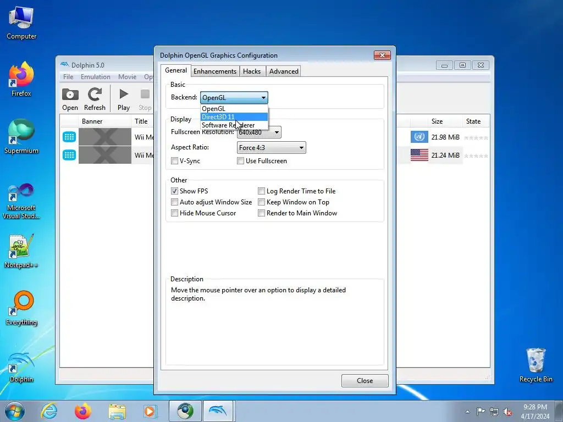Click the taskbar clock showing 9:28 PM

point(535,412)
